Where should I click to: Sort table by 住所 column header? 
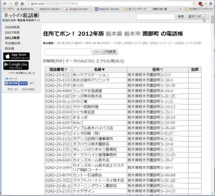[157, 69]
